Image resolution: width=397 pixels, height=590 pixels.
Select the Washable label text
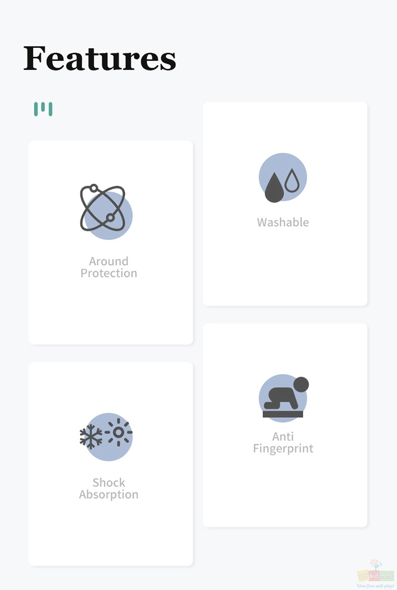tap(283, 222)
